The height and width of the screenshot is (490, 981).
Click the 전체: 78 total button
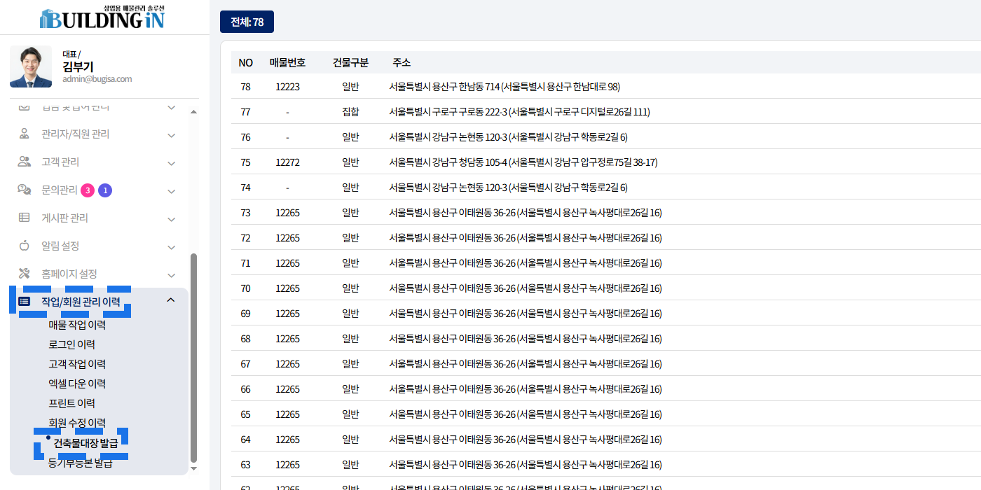(x=247, y=22)
